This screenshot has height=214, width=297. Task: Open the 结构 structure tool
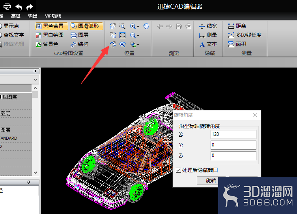click(80, 44)
